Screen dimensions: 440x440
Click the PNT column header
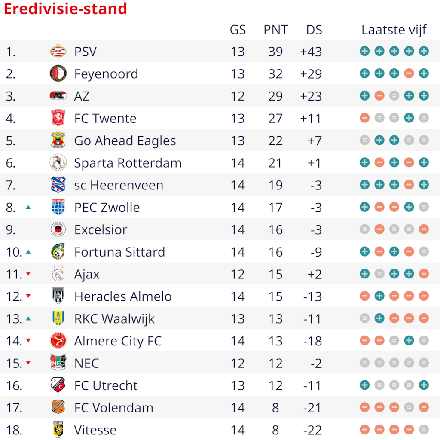tap(275, 30)
